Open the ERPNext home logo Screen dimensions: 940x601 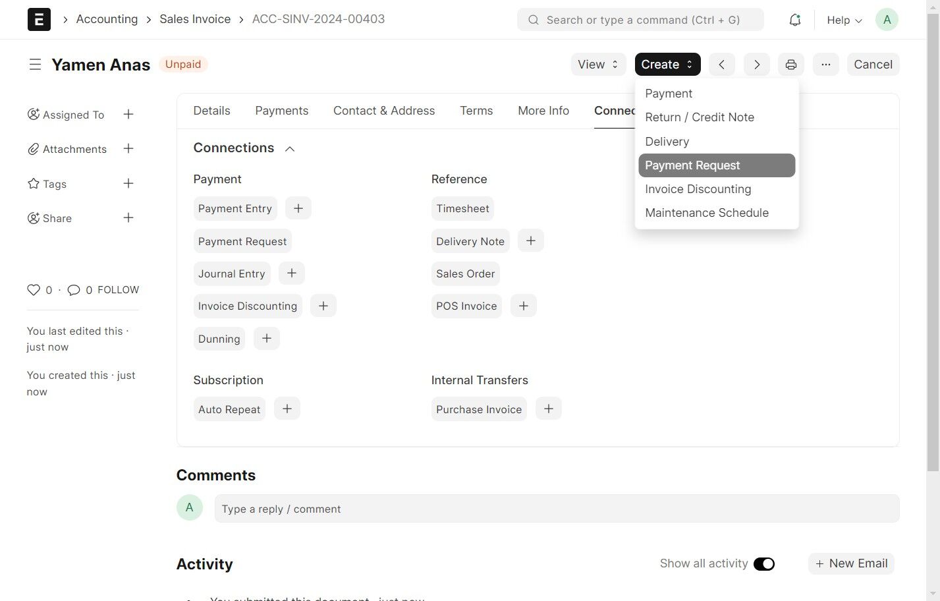(x=39, y=20)
